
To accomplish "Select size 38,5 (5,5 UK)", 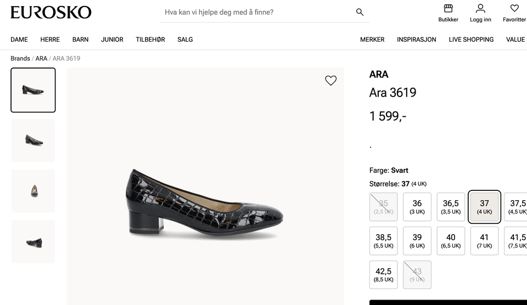I will pos(383,241).
